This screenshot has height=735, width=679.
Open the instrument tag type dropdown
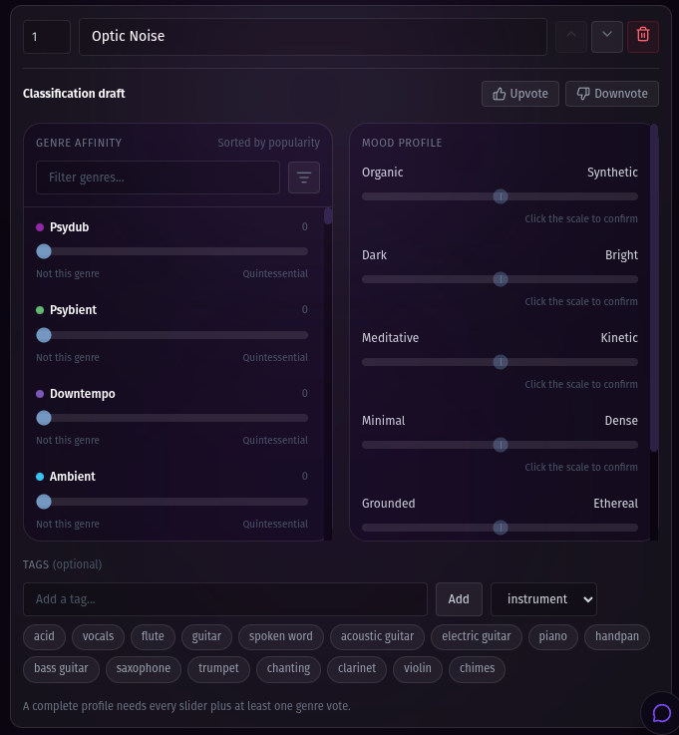tap(543, 599)
